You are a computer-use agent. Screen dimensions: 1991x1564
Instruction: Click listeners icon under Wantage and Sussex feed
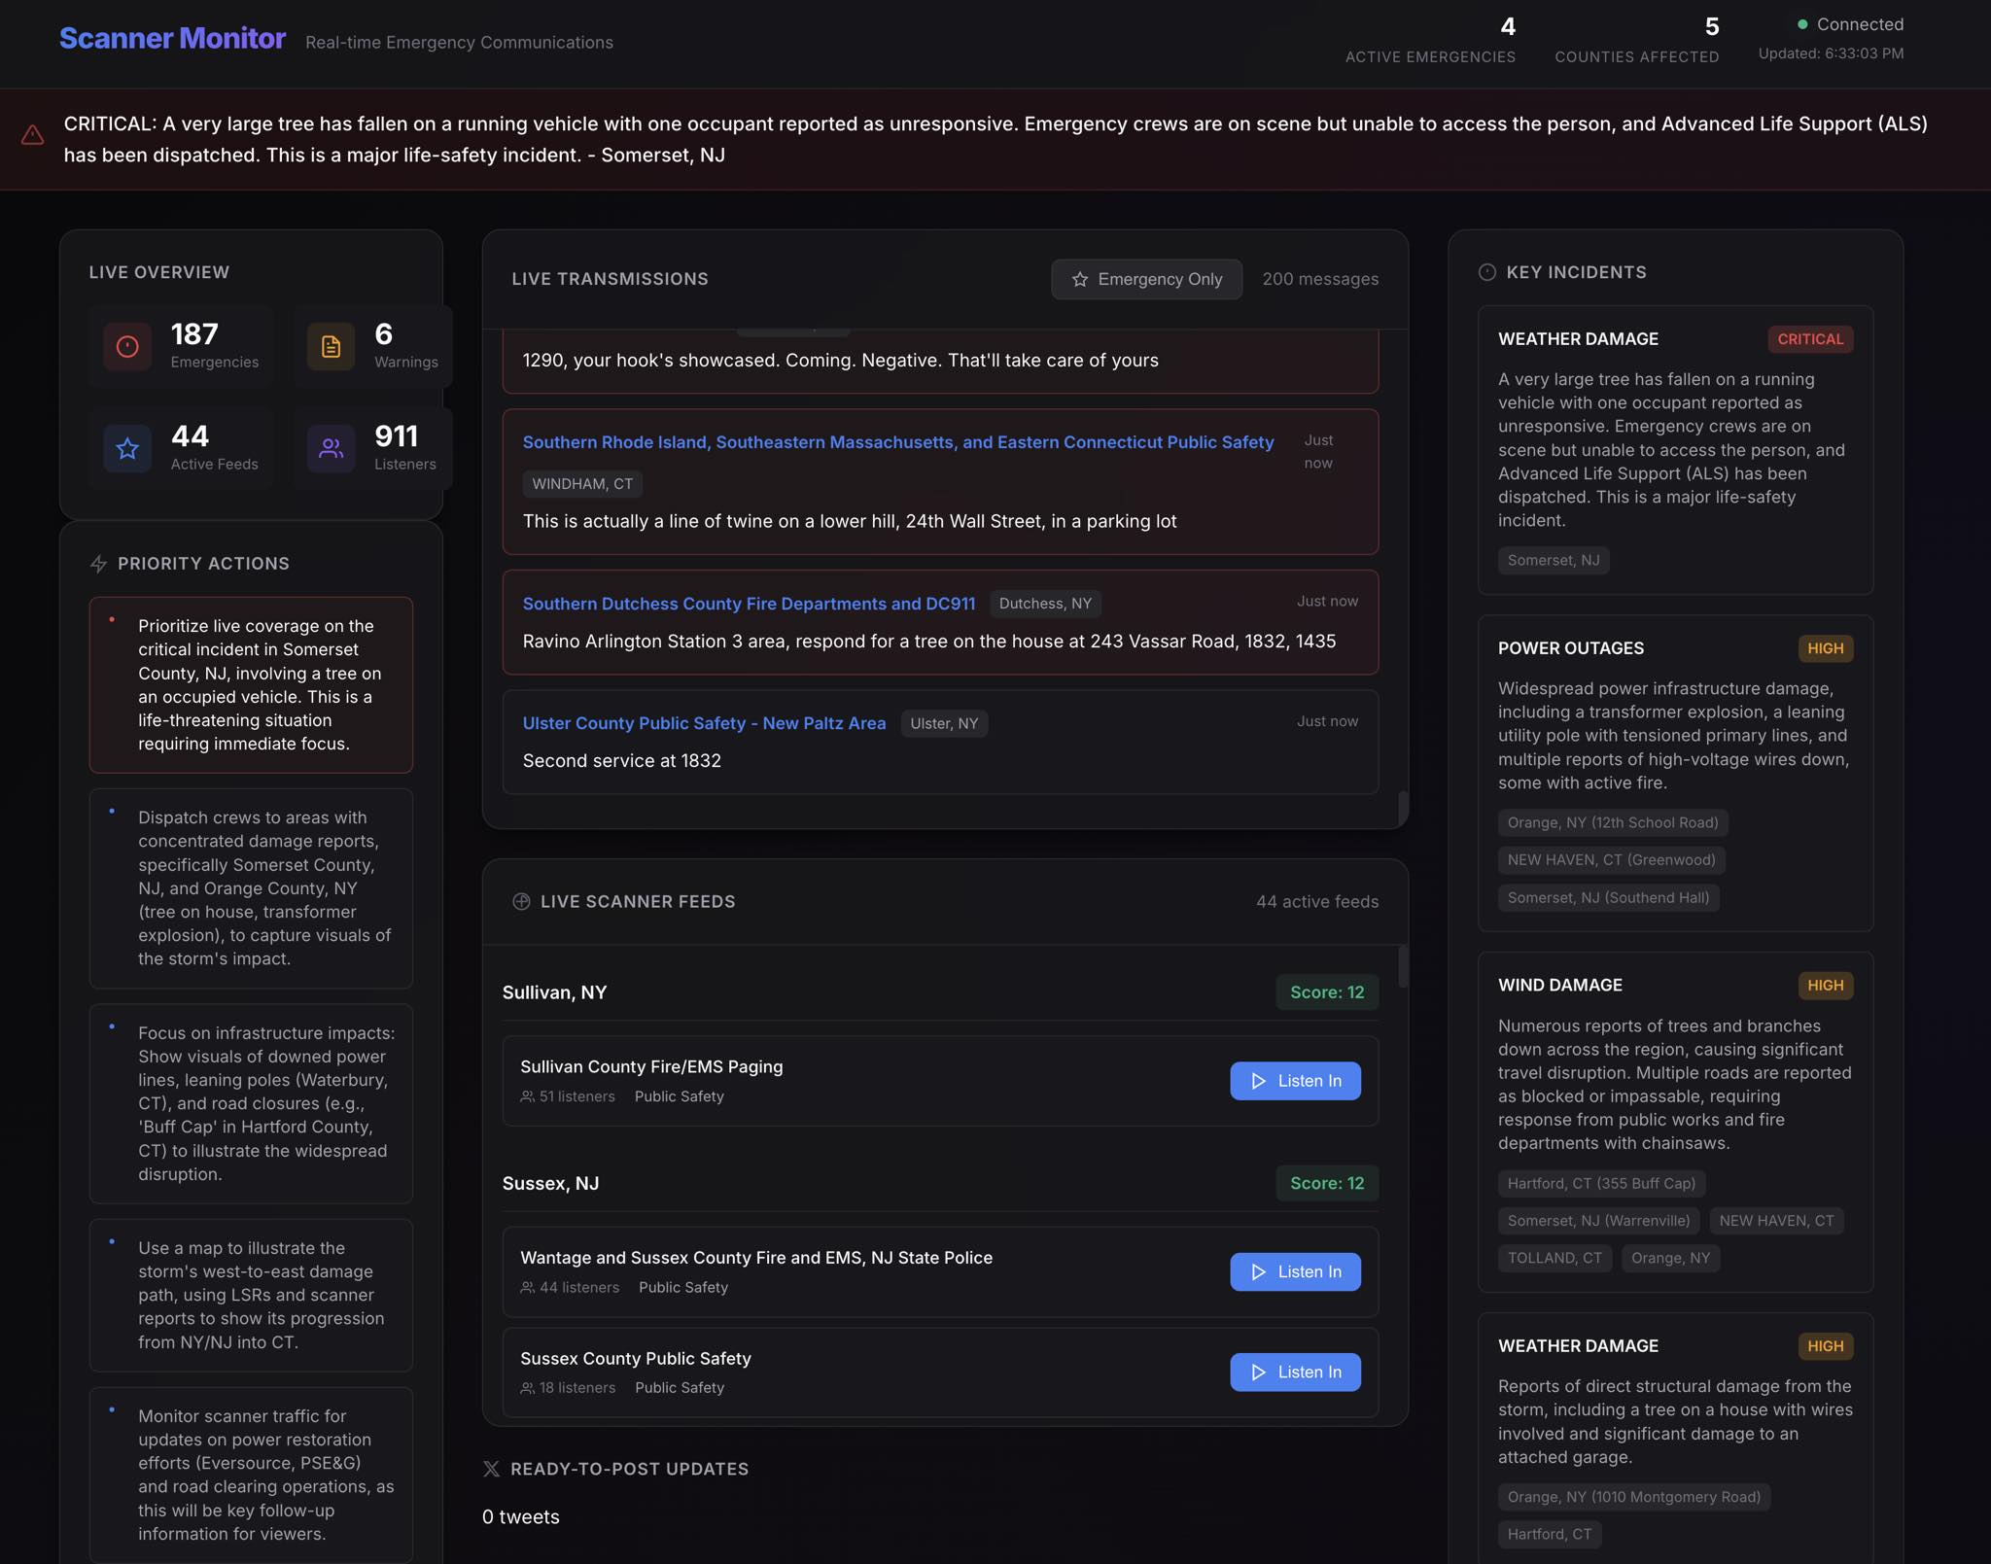[x=527, y=1287]
